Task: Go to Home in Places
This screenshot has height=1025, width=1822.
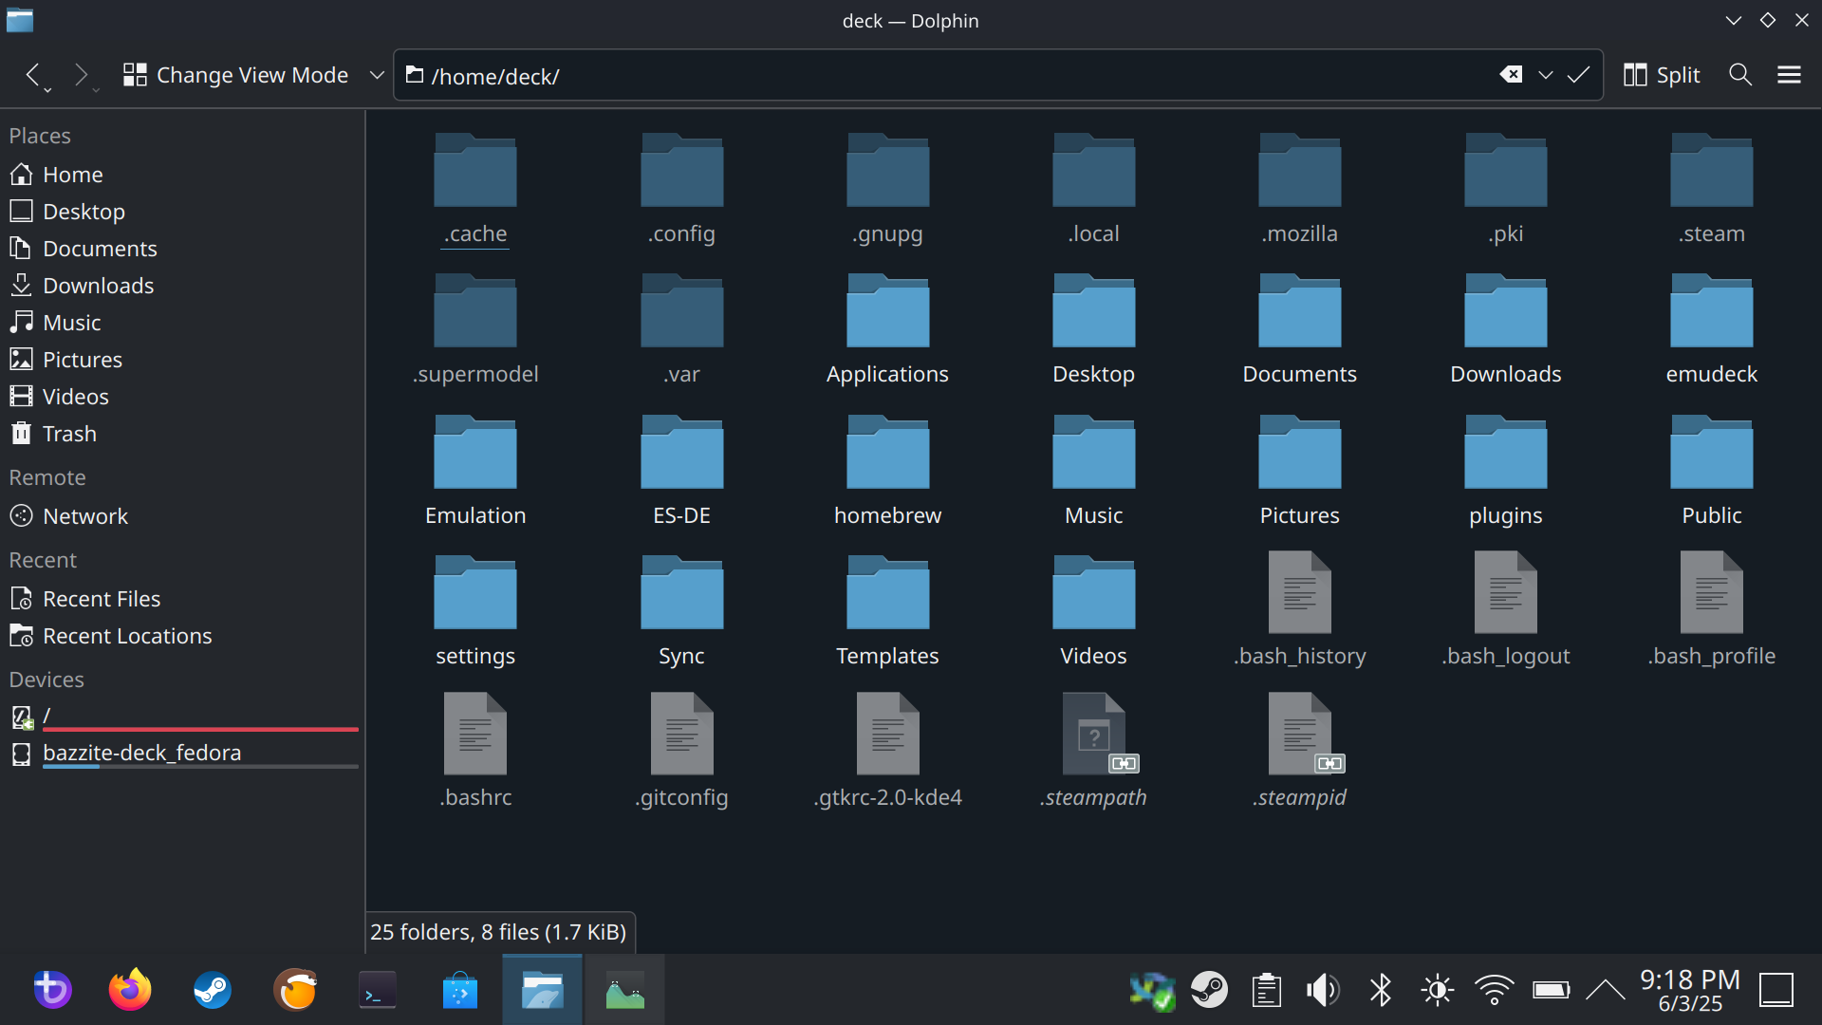Action: click(x=182, y=175)
